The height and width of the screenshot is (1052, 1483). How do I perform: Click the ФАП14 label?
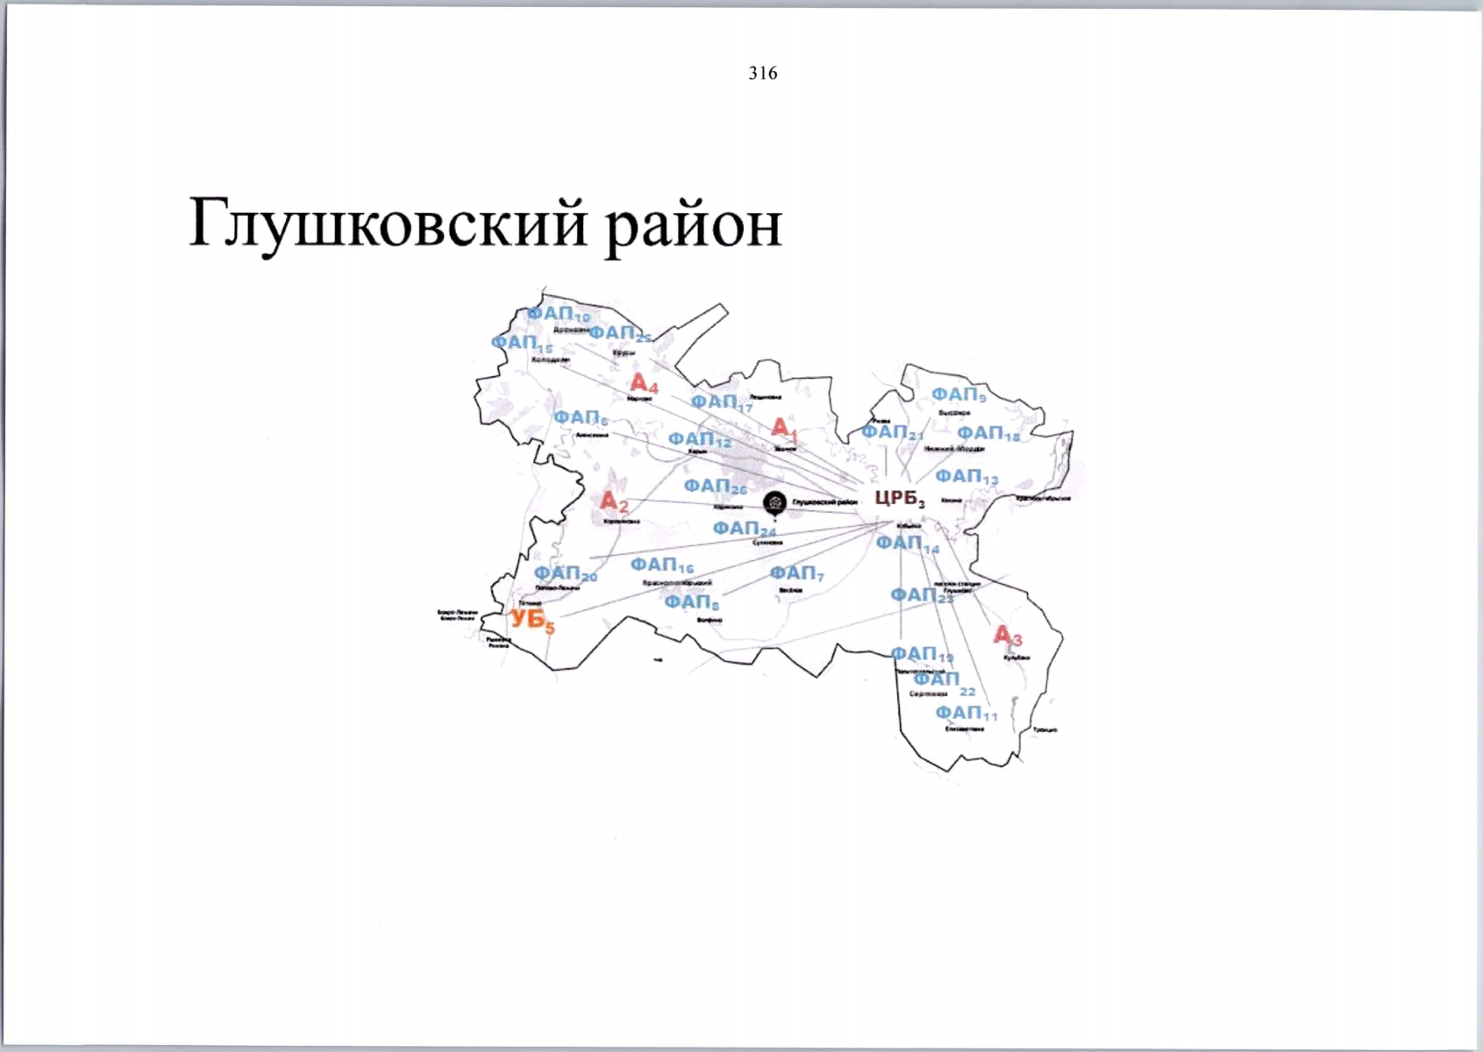click(908, 544)
